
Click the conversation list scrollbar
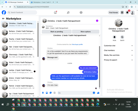tap(38, 40)
